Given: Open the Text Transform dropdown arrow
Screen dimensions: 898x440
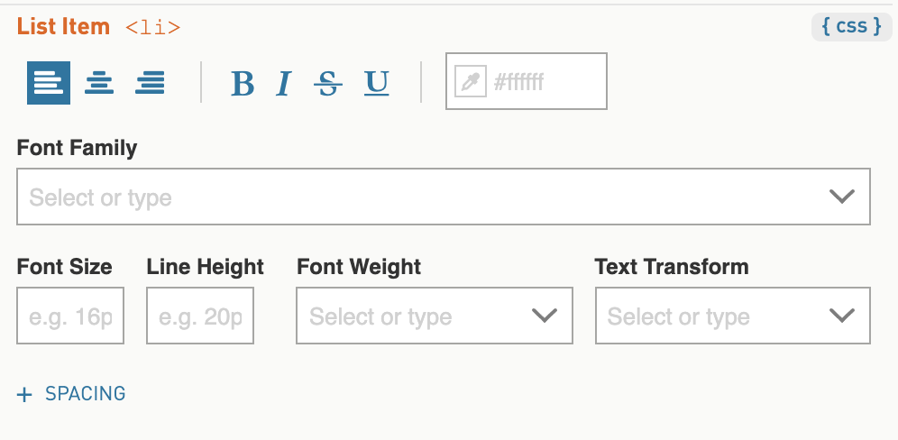Looking at the screenshot, I should click(842, 316).
